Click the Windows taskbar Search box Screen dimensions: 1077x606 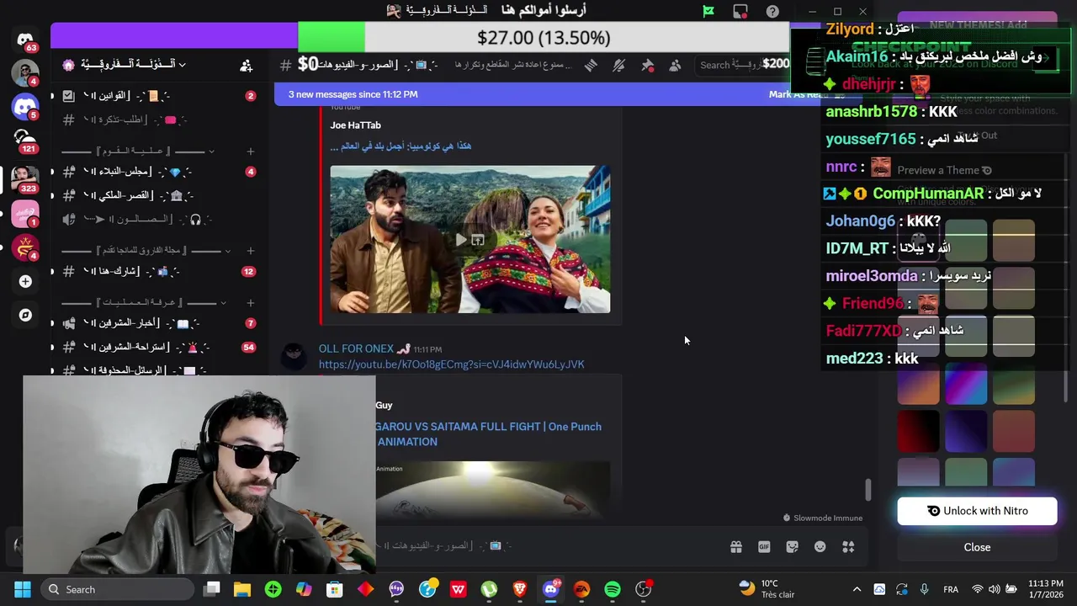tap(118, 589)
